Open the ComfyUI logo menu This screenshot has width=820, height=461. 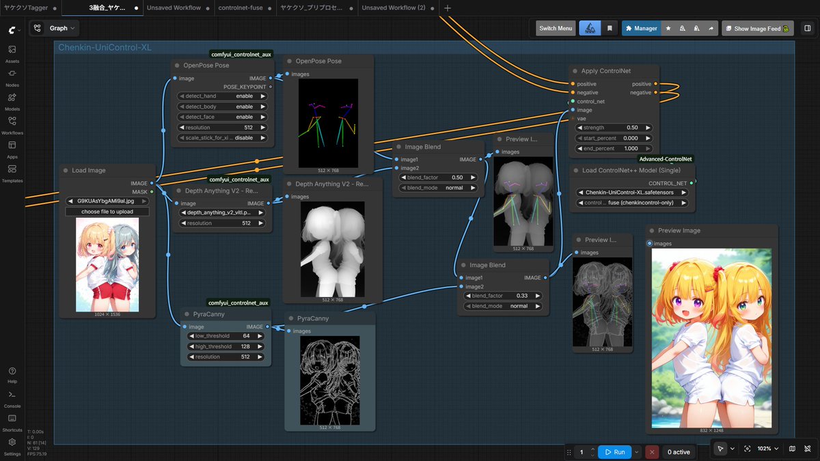pos(14,30)
